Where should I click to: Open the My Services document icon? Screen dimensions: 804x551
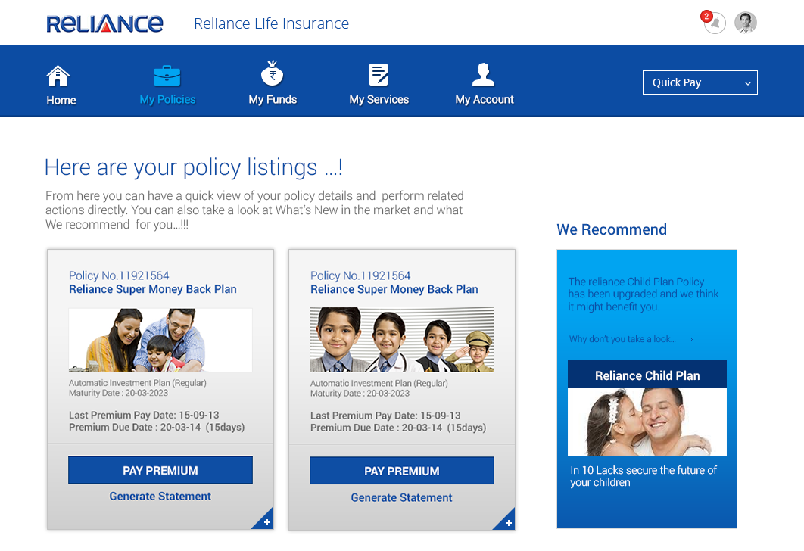point(379,74)
